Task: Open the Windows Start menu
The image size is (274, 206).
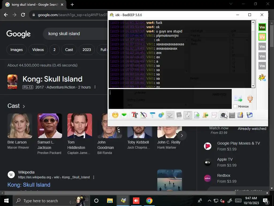Action: (6, 201)
